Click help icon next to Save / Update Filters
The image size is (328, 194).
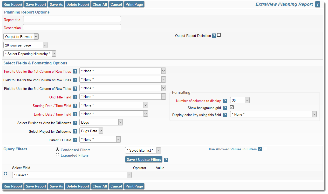tap(166, 160)
